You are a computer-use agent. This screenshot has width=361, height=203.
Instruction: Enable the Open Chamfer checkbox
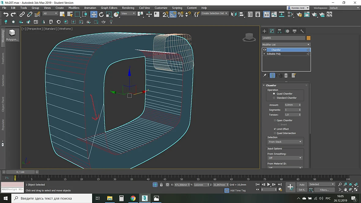(x=275, y=120)
